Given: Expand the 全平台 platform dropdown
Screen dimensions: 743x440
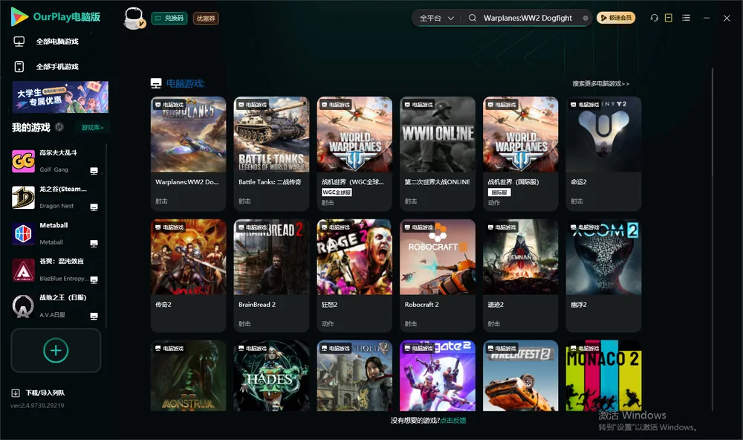Looking at the screenshot, I should point(436,18).
